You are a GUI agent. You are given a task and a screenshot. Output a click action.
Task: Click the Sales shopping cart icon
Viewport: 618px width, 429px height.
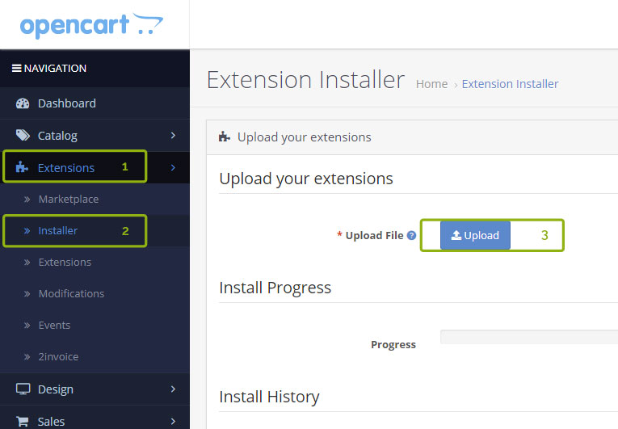23,421
